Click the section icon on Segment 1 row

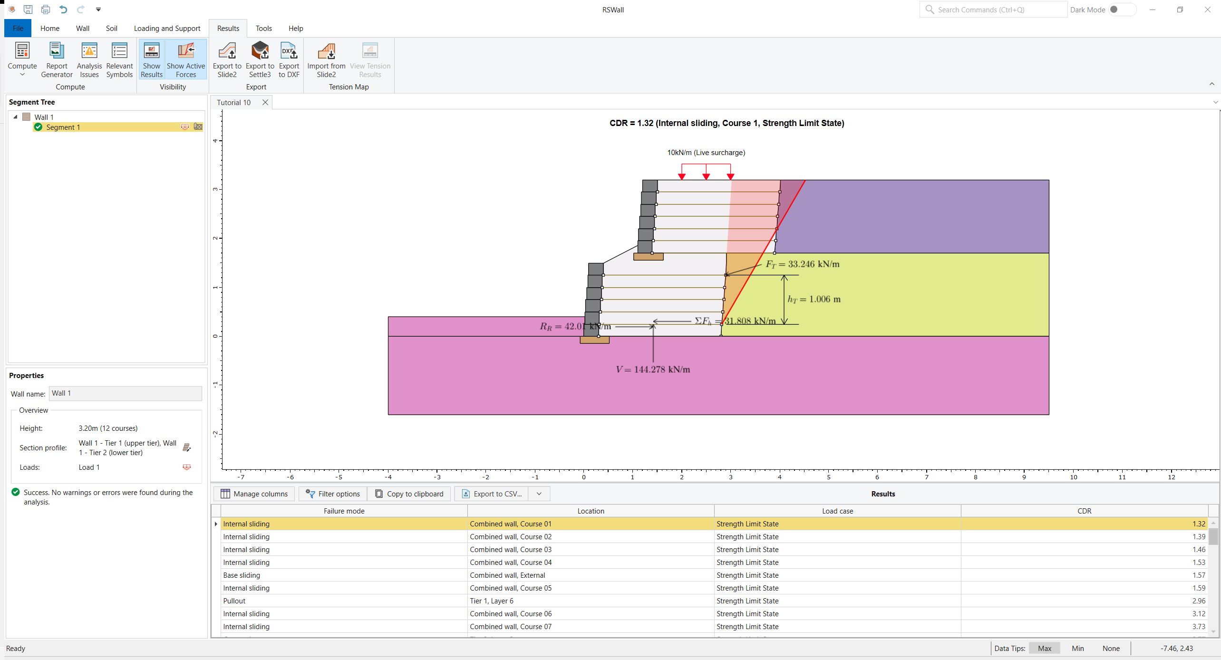tap(198, 127)
